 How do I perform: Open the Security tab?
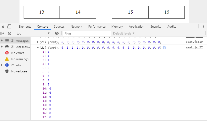(156, 27)
